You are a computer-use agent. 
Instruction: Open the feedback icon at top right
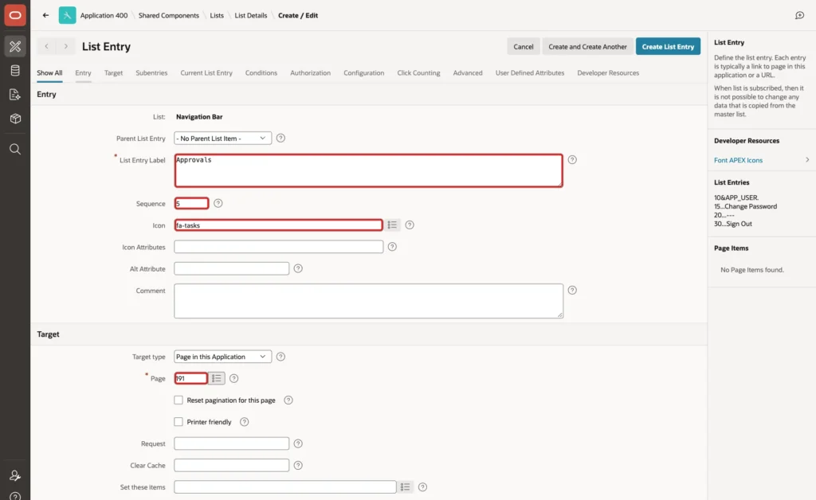[x=800, y=15]
